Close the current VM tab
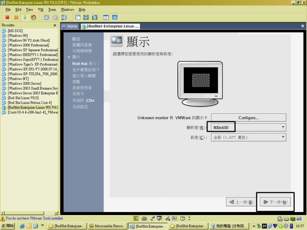307x230 pixels. pyautogui.click(x=302, y=26)
